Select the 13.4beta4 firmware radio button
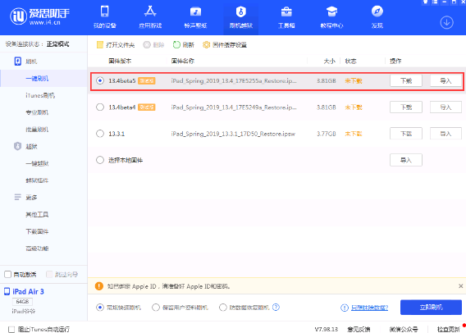466x333 pixels. pyautogui.click(x=100, y=107)
